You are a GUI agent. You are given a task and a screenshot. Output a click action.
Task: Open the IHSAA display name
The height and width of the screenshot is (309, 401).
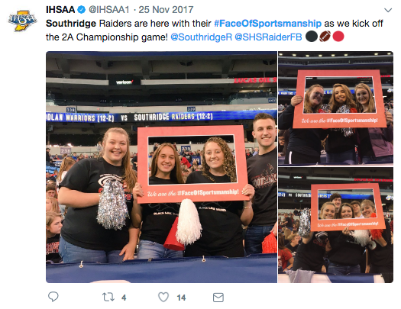click(x=60, y=10)
